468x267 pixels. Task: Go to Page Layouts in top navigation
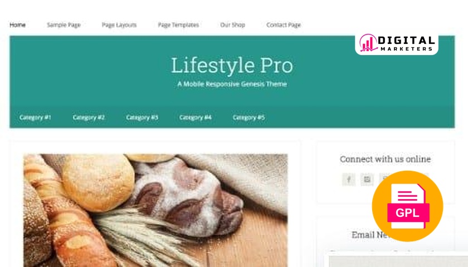coord(119,25)
